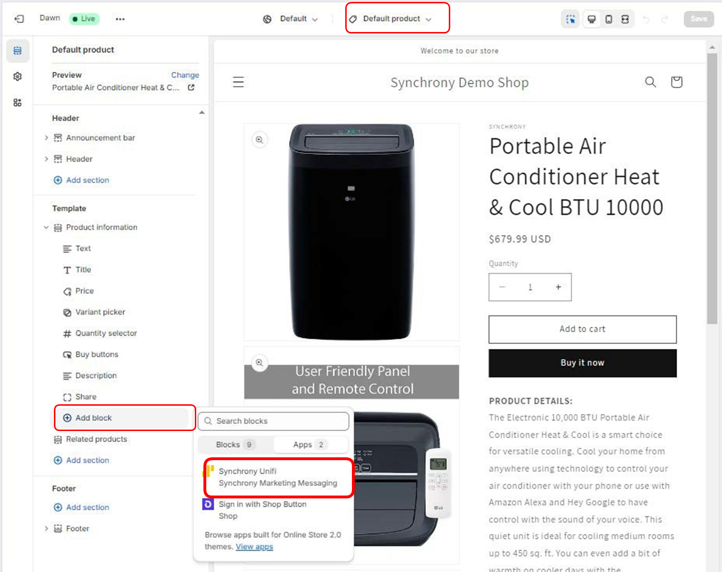Click the redo arrow icon
Screen dimensions: 722x572
(x=664, y=19)
